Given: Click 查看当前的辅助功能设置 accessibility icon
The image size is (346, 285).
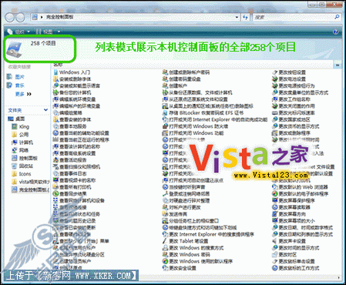Looking at the screenshot, I should pos(55,133).
